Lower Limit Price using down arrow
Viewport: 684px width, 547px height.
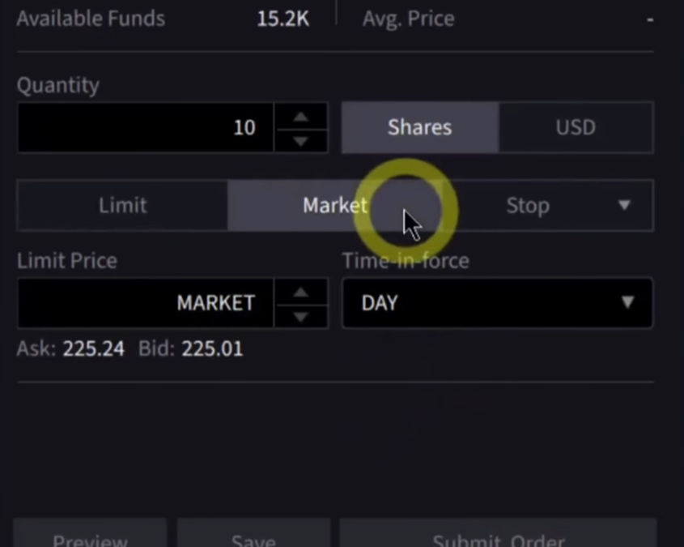coord(301,315)
